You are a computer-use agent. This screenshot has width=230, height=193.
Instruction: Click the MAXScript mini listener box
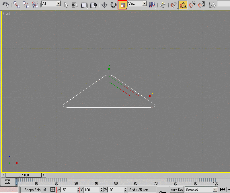pos(9,190)
